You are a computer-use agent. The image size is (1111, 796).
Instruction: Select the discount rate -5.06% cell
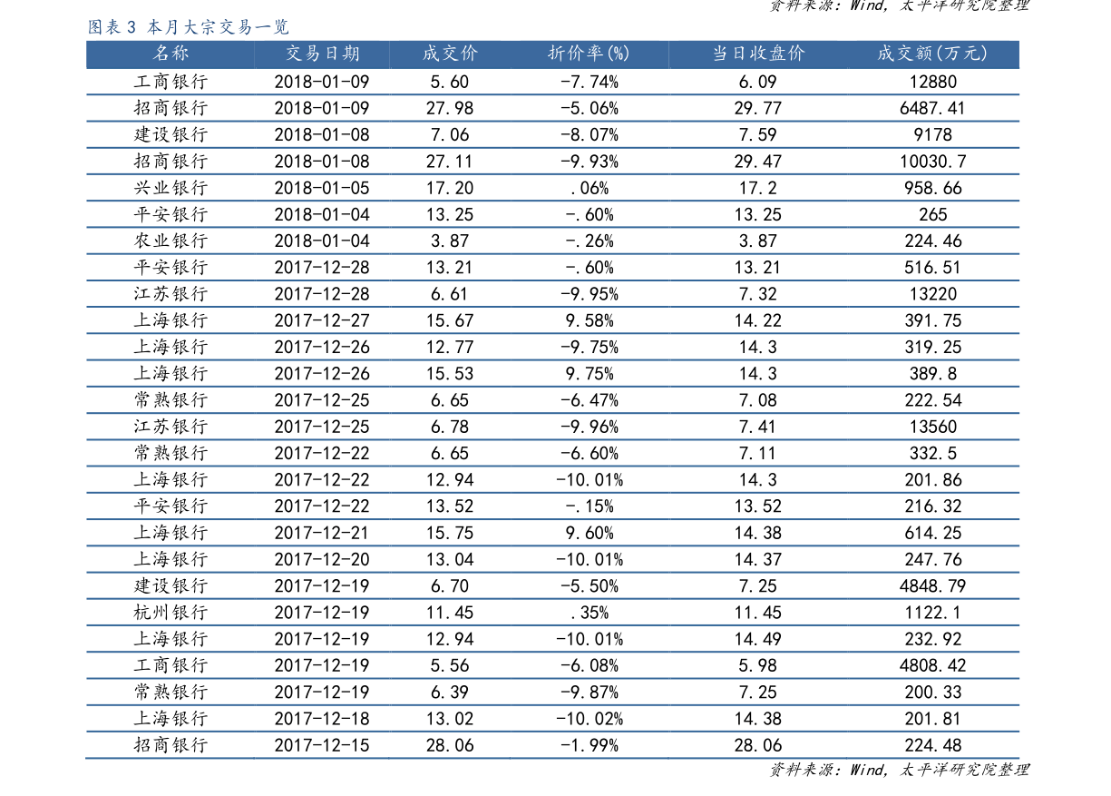click(590, 108)
